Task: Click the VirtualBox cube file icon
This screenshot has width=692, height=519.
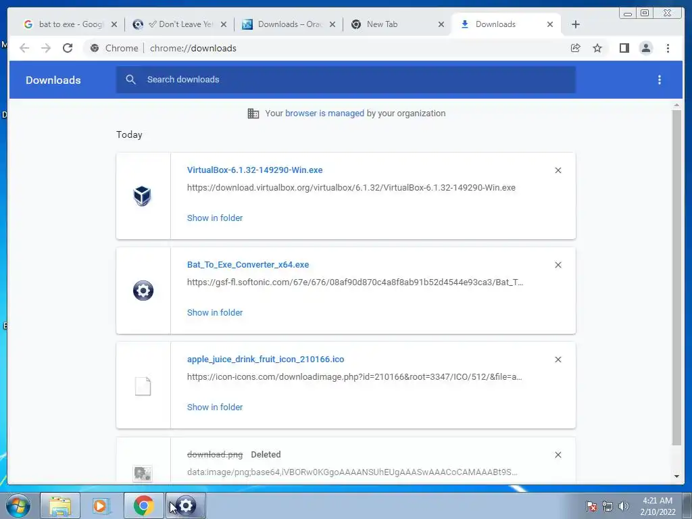Action: click(x=143, y=195)
